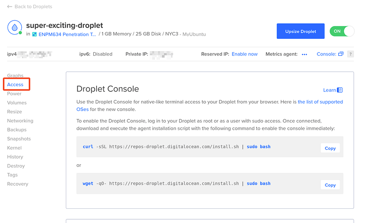This screenshot has height=223, width=379.
Task: Open the Kernel section
Action: [14, 148]
